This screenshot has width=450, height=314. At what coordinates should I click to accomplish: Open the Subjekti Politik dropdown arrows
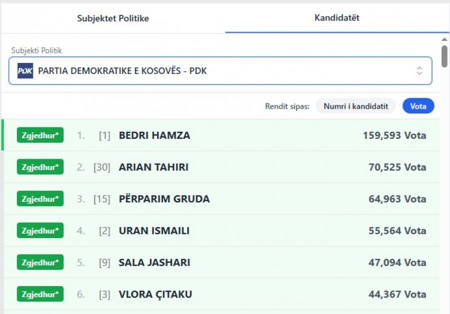tap(419, 71)
